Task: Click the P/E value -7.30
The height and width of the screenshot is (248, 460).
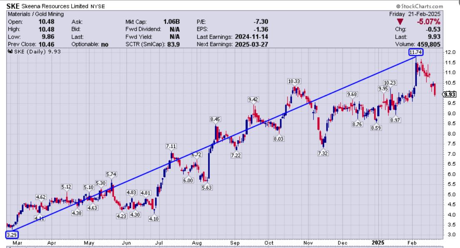Action: click(x=261, y=22)
